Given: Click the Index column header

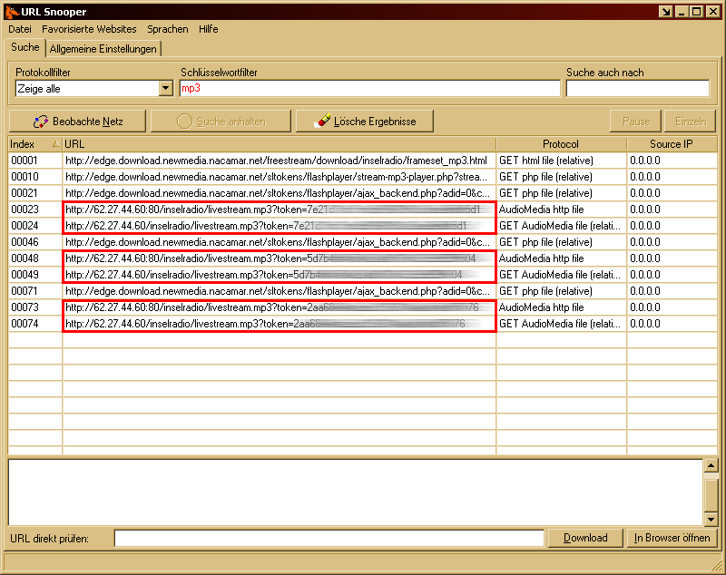Looking at the screenshot, I should pos(35,144).
